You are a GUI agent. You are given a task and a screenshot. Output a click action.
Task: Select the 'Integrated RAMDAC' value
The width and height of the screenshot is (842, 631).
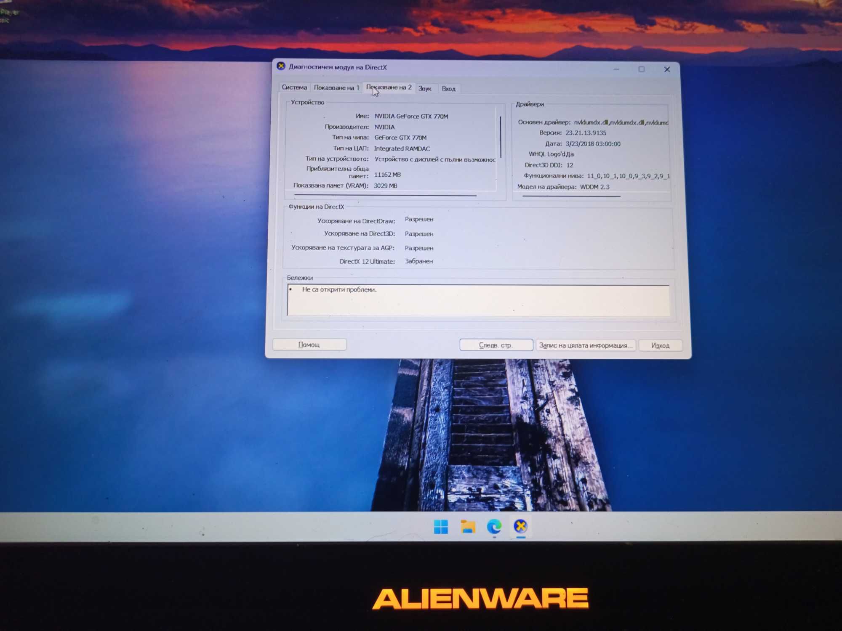[402, 148]
